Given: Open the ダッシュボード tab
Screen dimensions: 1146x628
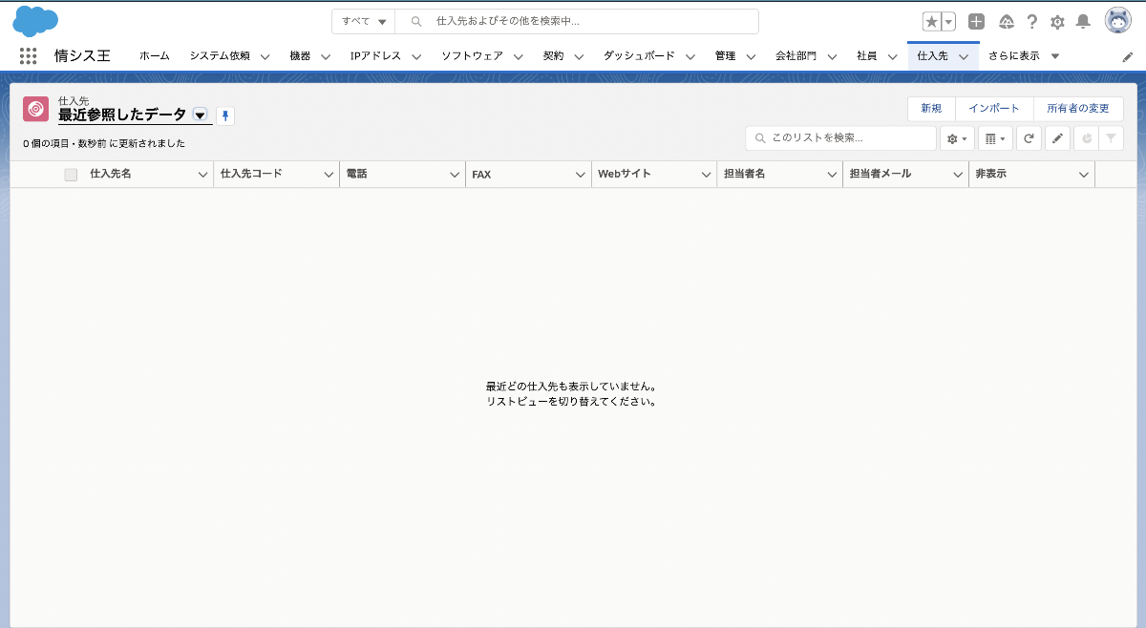Looking at the screenshot, I should pos(639,56).
